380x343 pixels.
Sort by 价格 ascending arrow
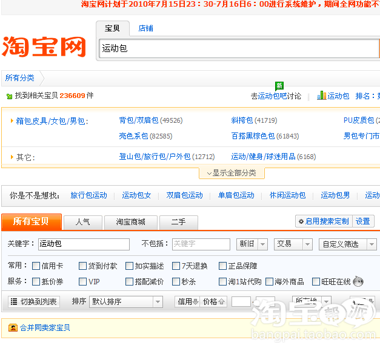(x=221, y=302)
